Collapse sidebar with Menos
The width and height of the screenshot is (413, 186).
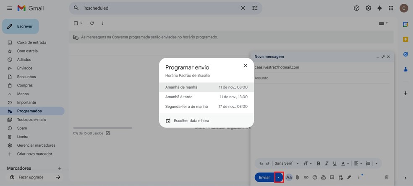(x=23, y=94)
